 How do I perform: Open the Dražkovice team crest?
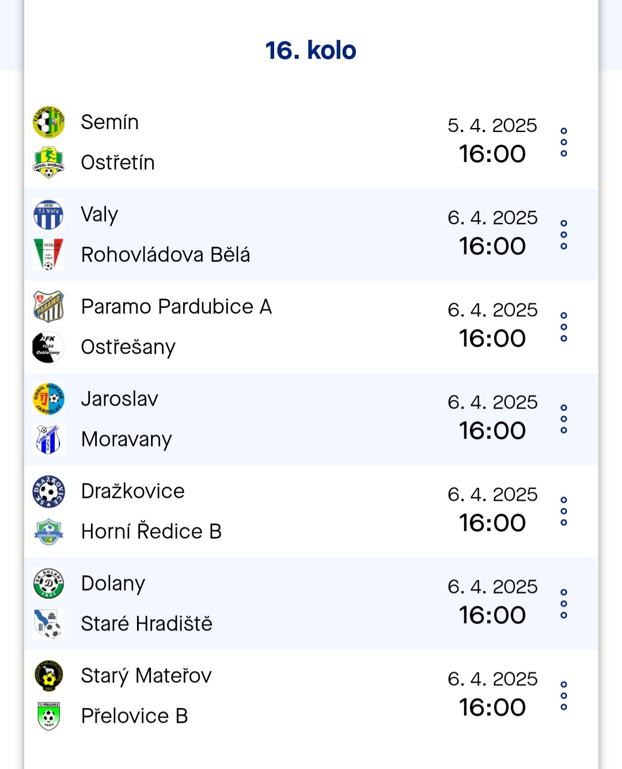coord(48,491)
